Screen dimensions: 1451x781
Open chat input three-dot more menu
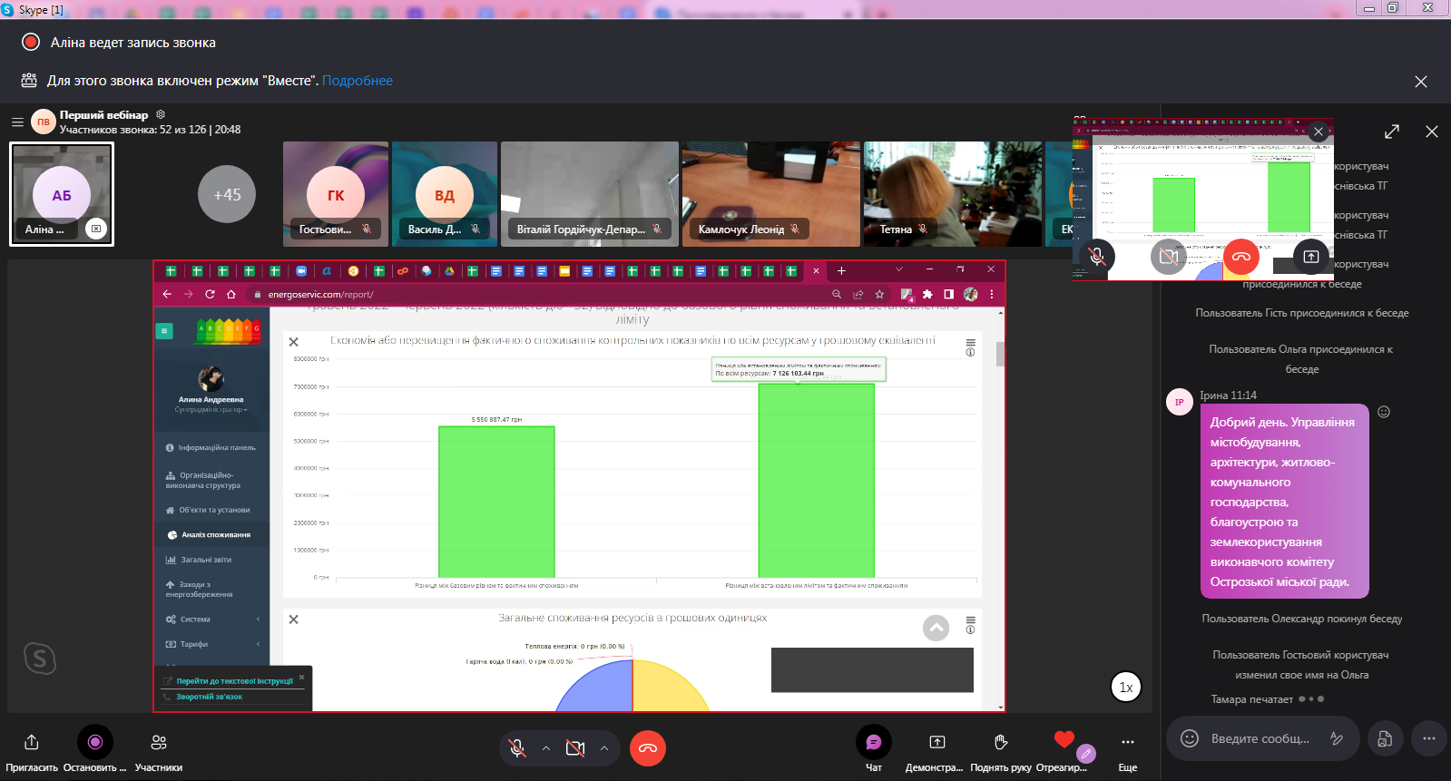pos(1429,738)
